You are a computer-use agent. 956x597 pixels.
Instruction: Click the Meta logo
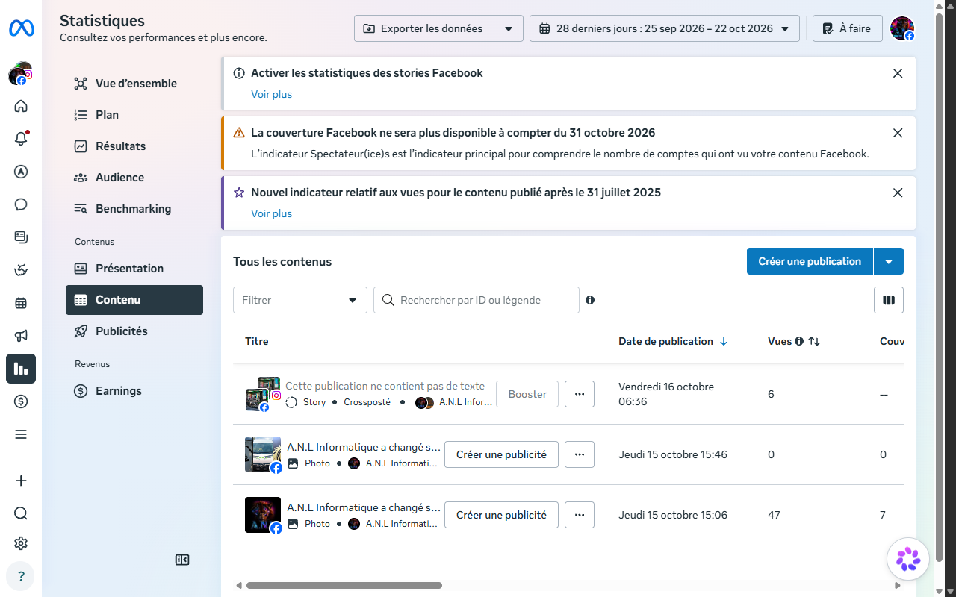pos(21,28)
